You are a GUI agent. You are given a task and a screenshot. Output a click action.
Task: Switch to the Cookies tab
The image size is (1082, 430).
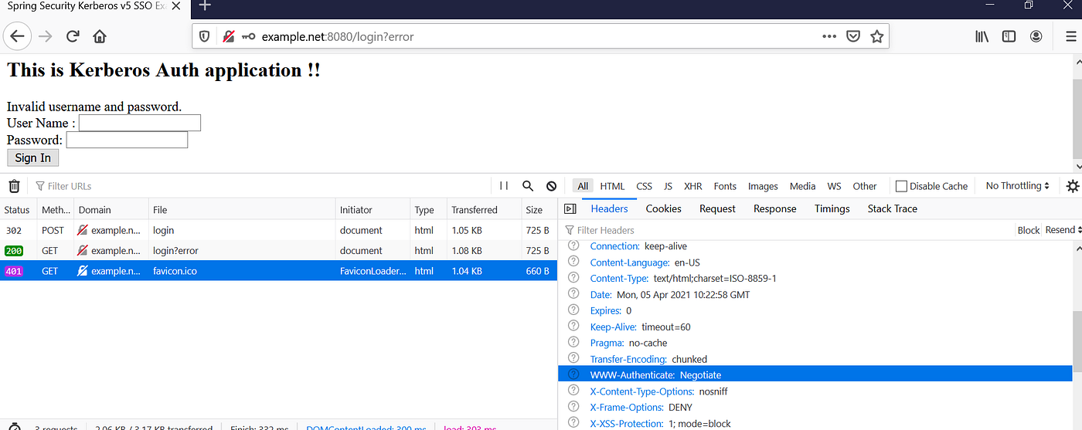[663, 208]
